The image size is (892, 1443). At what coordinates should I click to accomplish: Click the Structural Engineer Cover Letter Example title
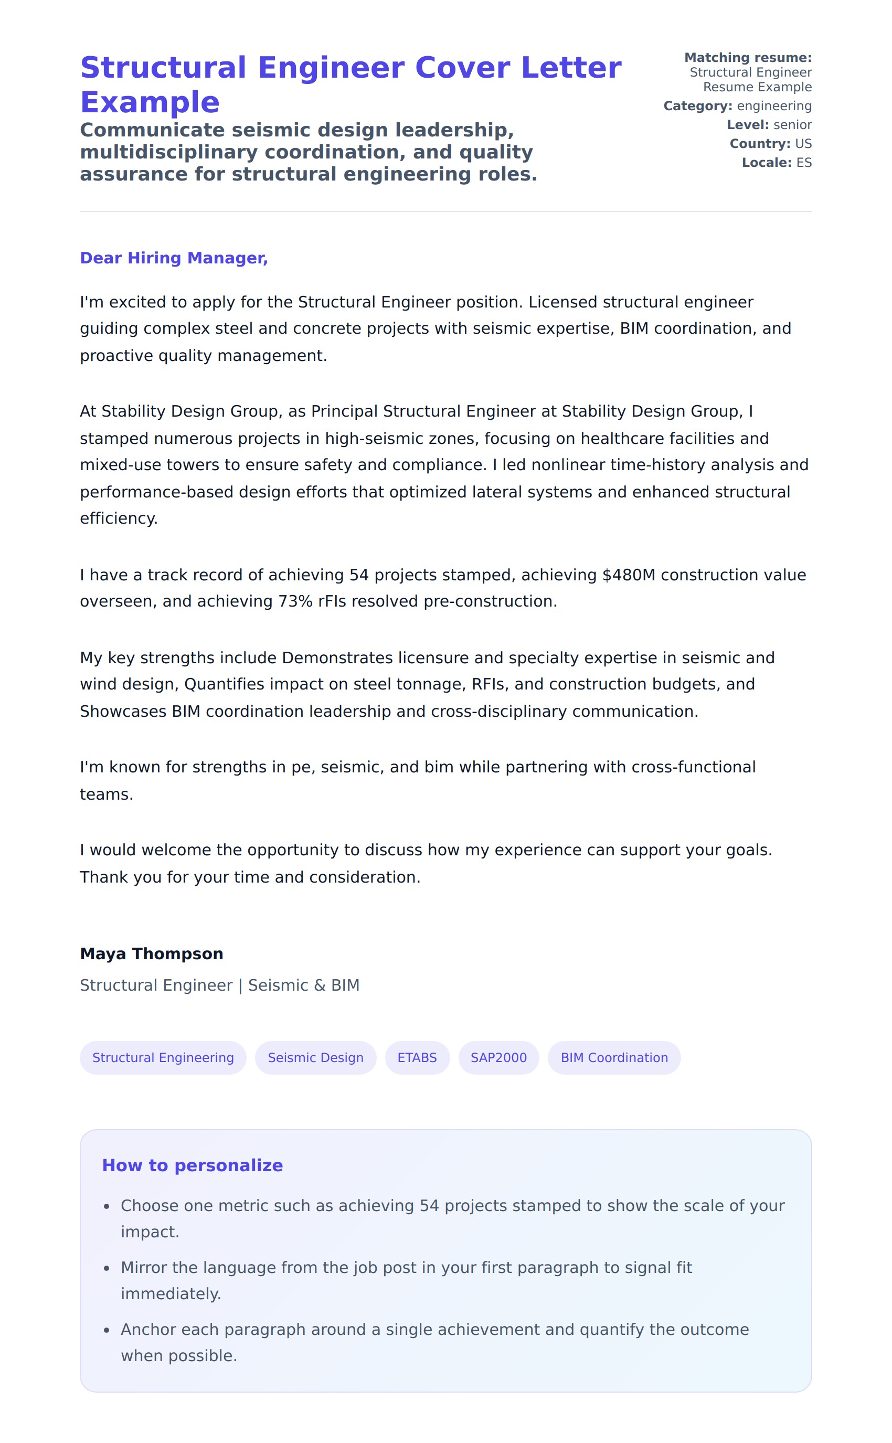(x=351, y=84)
